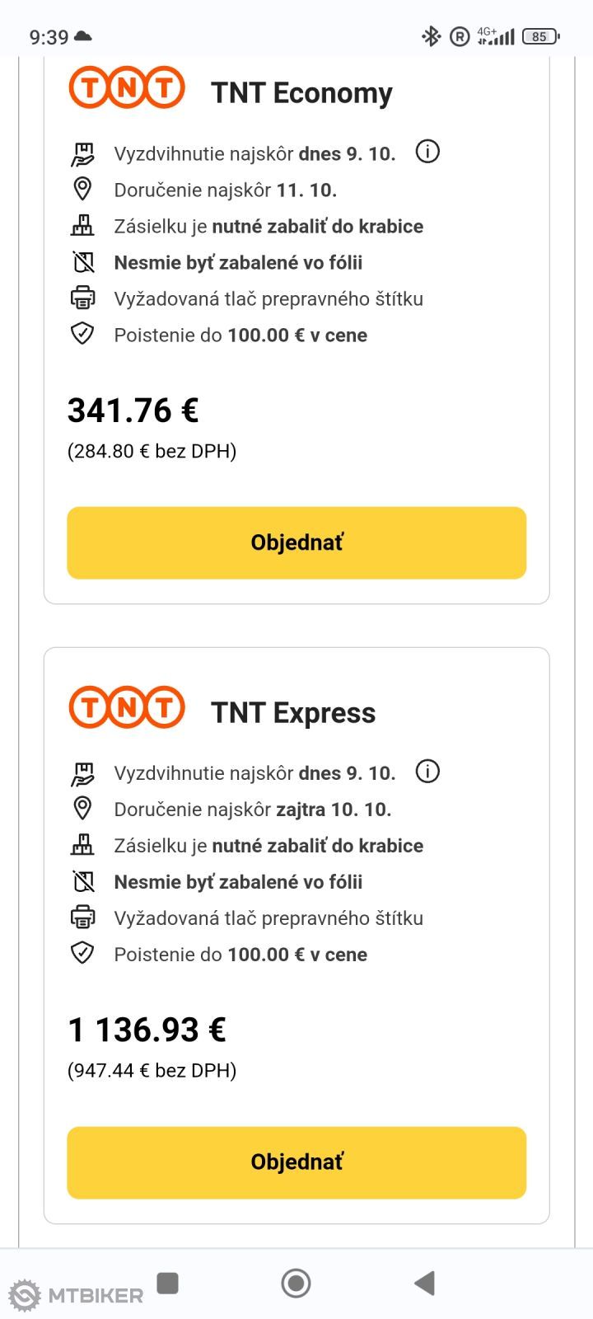The width and height of the screenshot is (593, 1319).
Task: Click the TNT logo in the Economy card
Action: tap(127, 88)
